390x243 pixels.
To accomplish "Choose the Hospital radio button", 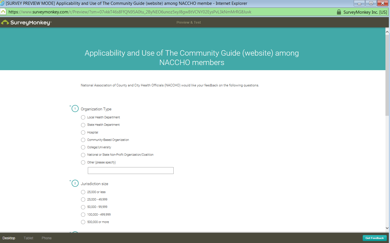I will pos(83,132).
